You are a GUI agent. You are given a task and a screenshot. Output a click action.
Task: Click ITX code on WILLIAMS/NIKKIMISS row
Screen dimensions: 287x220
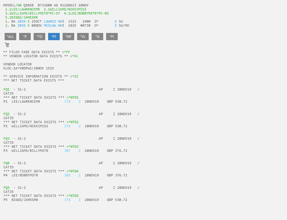click(x=67, y=126)
